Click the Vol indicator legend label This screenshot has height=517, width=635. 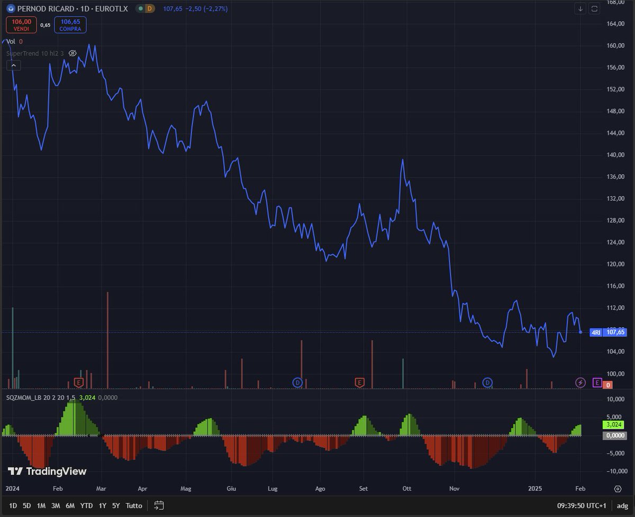(x=11, y=41)
